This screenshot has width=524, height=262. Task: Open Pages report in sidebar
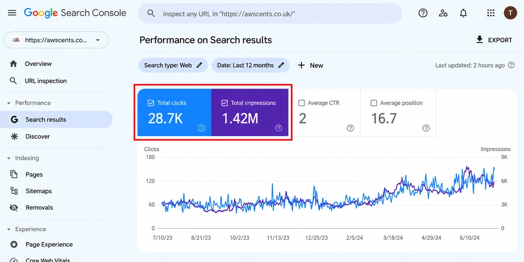34,174
